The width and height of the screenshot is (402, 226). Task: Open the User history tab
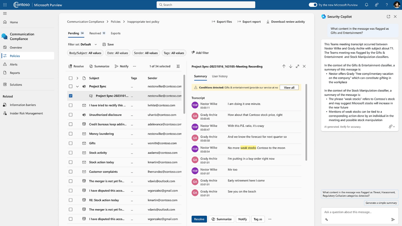220,76
